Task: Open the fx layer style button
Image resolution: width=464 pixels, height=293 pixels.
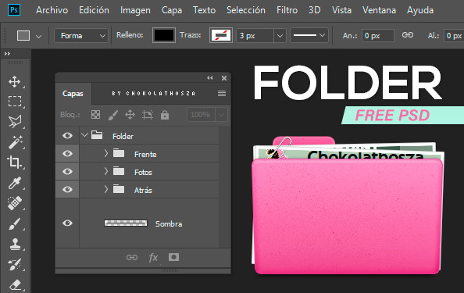Action: pos(153,258)
